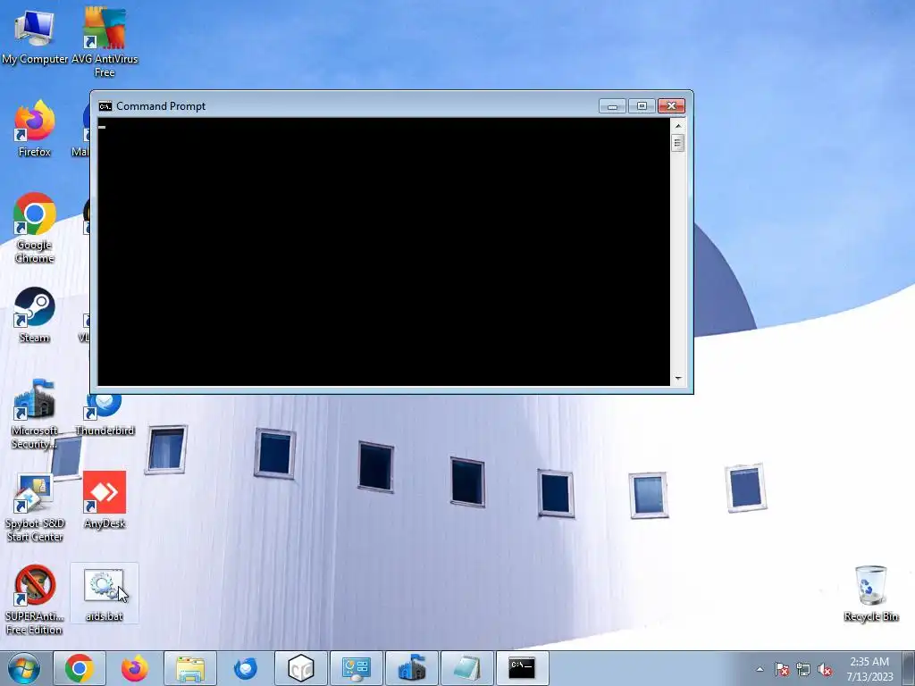Image resolution: width=915 pixels, height=686 pixels.
Task: Select the Google Chrome desktop shortcut
Action: click(35, 228)
